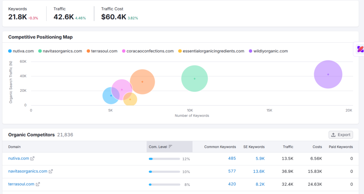Click the Competitive Positioning Map heading
This screenshot has width=364, height=194.
coord(41,37)
